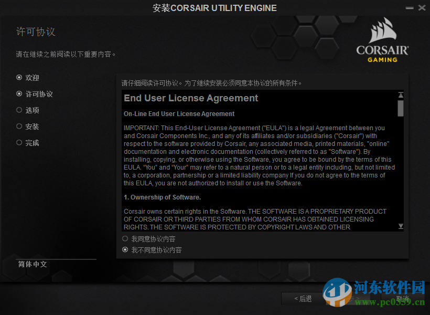This screenshot has width=430, height=315.
Task: Click the '请在继续之前阅读以下重要内容' instruction text
Action: [66, 54]
